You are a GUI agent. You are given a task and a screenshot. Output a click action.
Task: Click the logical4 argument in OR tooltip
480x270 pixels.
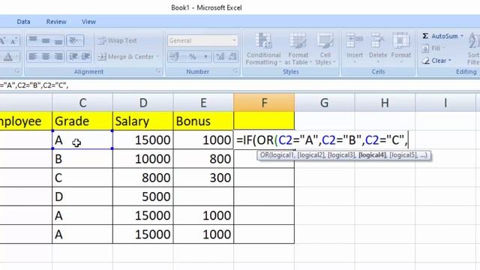372,155
